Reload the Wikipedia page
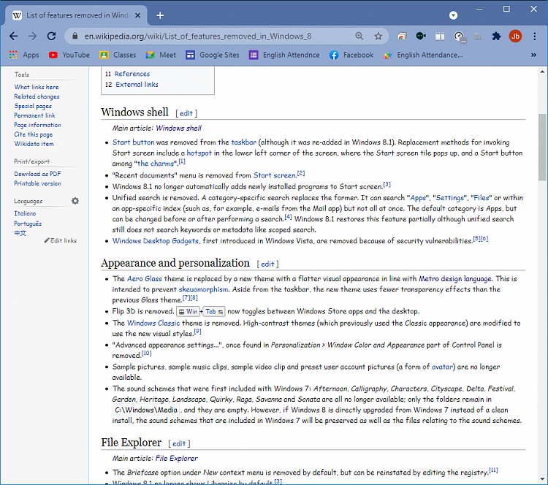This screenshot has width=548, height=485. click(51, 36)
